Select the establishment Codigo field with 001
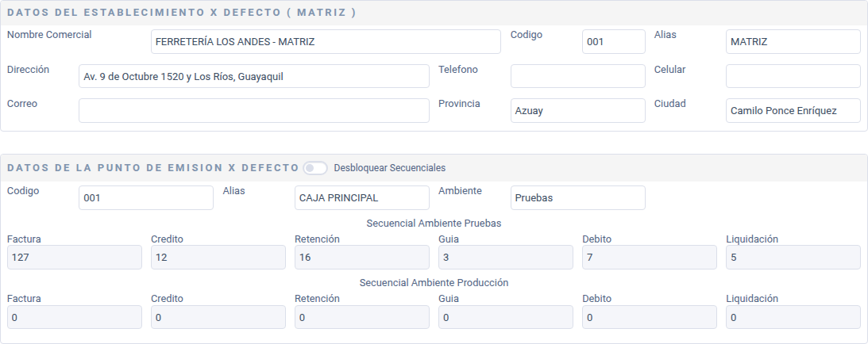This screenshot has height=344, width=868. 613,41
